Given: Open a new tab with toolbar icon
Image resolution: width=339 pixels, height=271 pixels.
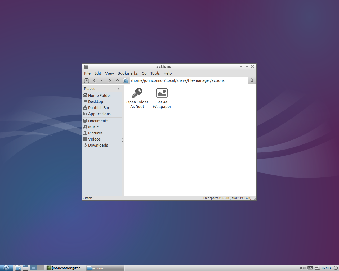Looking at the screenshot, I should [x=87, y=80].
